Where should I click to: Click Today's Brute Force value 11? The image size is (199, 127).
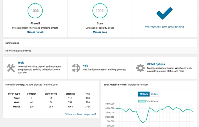(51, 98)
